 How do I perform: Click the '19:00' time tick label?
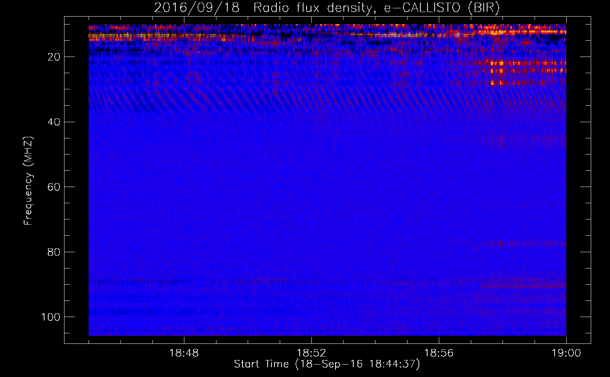click(x=566, y=353)
